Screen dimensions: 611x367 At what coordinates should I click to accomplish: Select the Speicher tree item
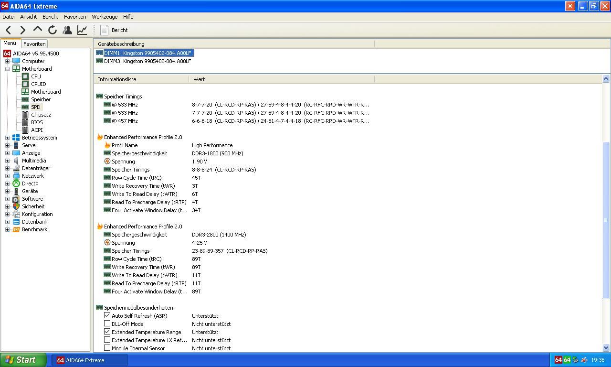(x=41, y=99)
